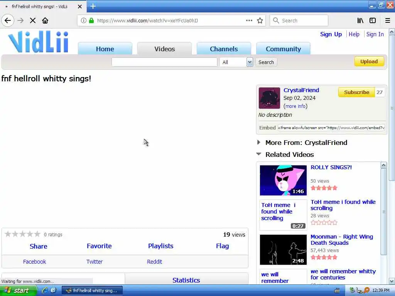Click Moonman - Right Wing Death Squads title
Viewport: 395px width, 296px height.
(342, 240)
